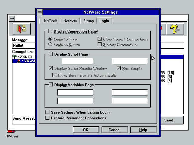The image size is (194, 145).
Task: Click the right script name input field
Action: tap(130, 61)
